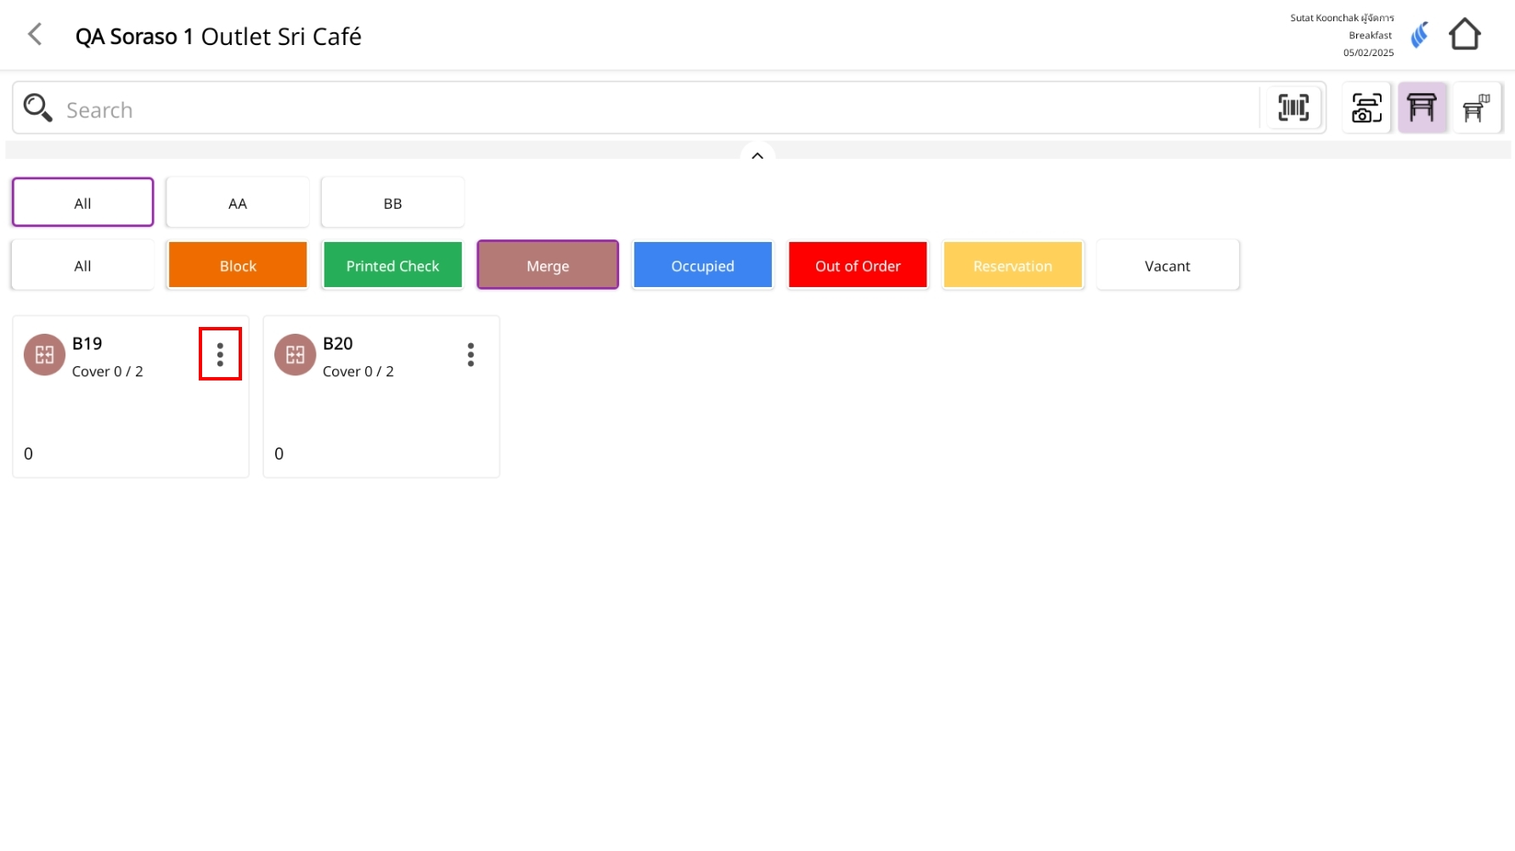Image resolution: width=1515 pixels, height=851 pixels.
Task: Switch to the AA zone tab
Action: coord(237,203)
